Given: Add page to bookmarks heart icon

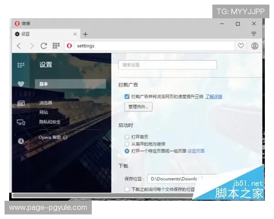Looking at the screenshot, I should [x=241, y=46].
